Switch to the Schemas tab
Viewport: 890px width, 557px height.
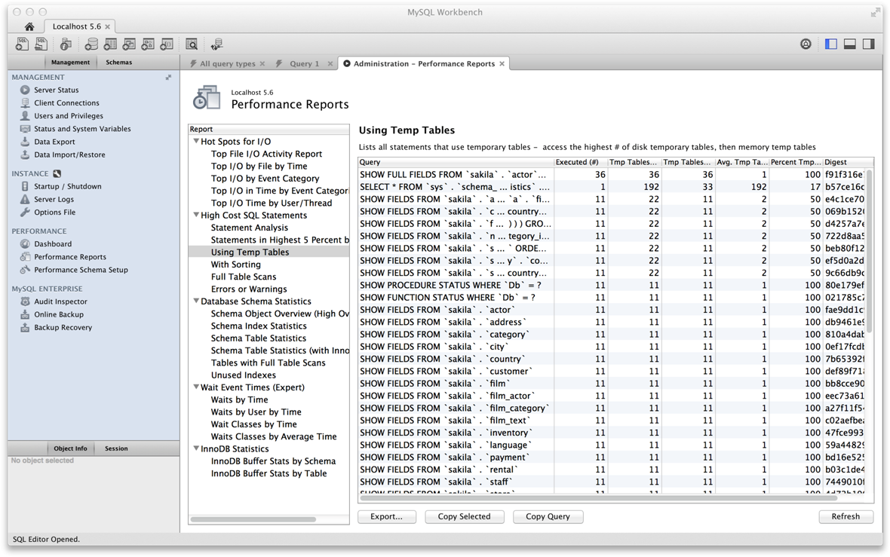pos(118,63)
